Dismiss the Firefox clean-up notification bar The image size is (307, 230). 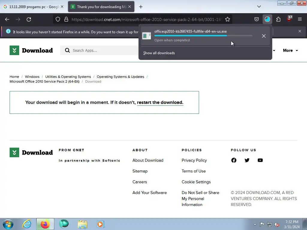[300, 31]
